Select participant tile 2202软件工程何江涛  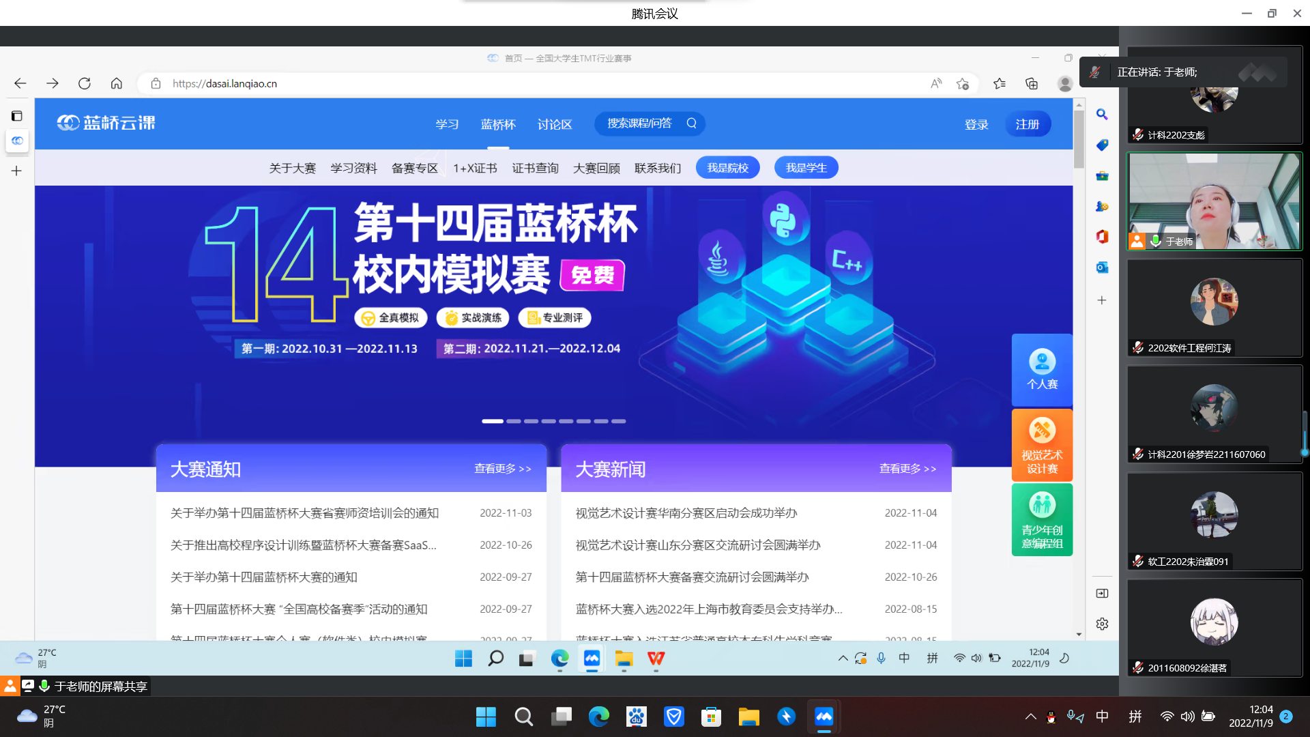pos(1214,308)
